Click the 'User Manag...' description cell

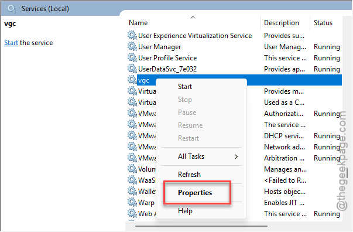pos(285,47)
